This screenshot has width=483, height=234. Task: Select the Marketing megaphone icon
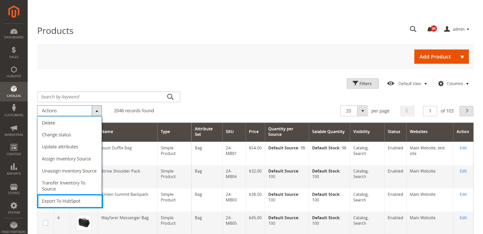click(14, 130)
